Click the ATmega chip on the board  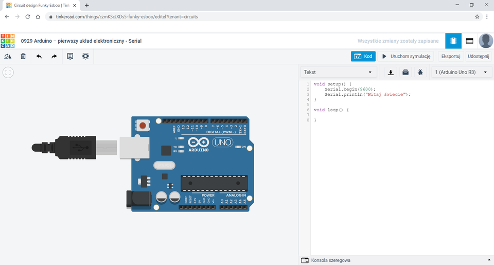tap(214, 183)
